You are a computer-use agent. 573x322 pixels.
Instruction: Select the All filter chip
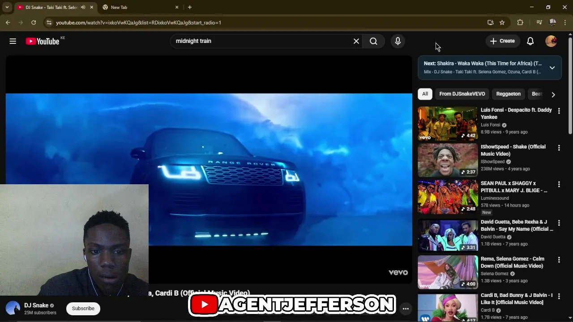(425, 94)
